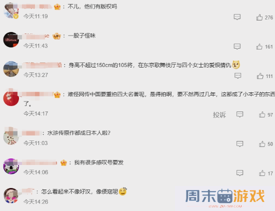This screenshot has width=275, height=211.
Task: Open replies for 今天11:43 comment
Action: tap(237, 46)
